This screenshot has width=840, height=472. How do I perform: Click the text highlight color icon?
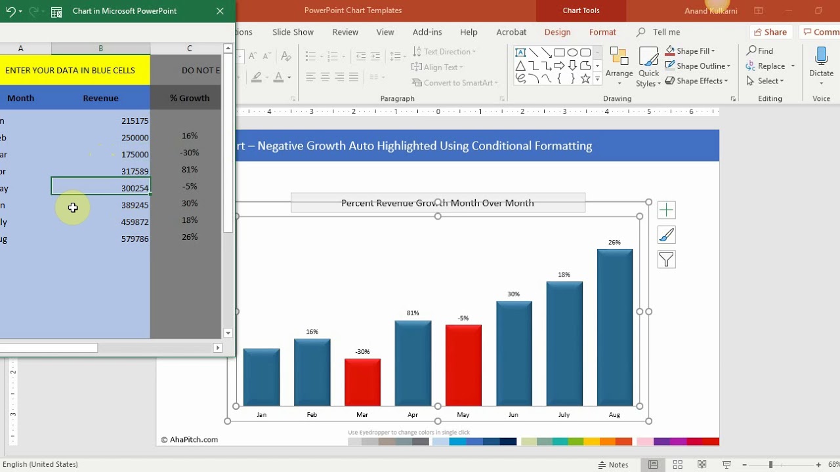pos(258,77)
